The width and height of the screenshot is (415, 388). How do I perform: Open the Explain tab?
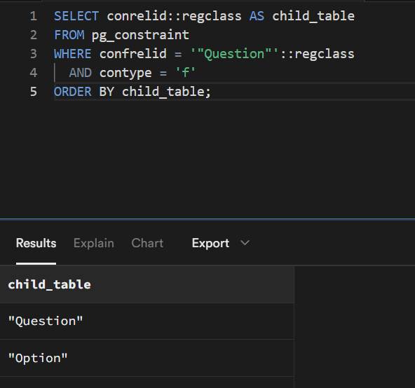pos(94,243)
